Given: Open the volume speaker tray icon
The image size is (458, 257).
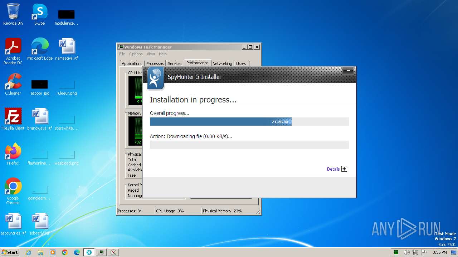Looking at the screenshot, I should [x=406, y=252].
